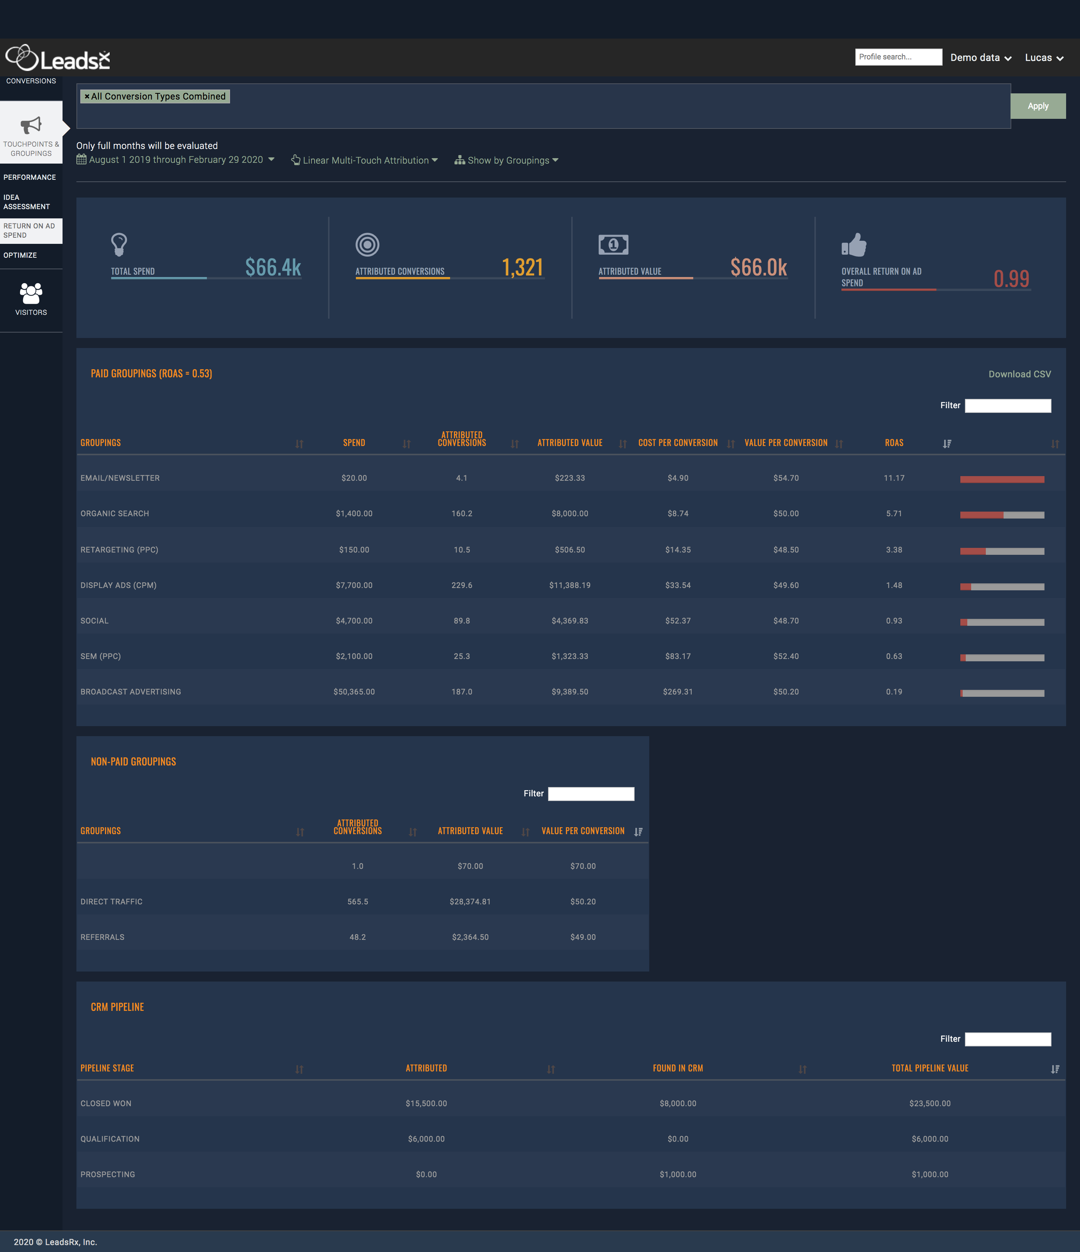
Task: Click the Qualification pipeline stage
Action: click(110, 1139)
